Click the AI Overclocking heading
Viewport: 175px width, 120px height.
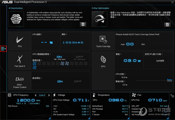point(15,8)
